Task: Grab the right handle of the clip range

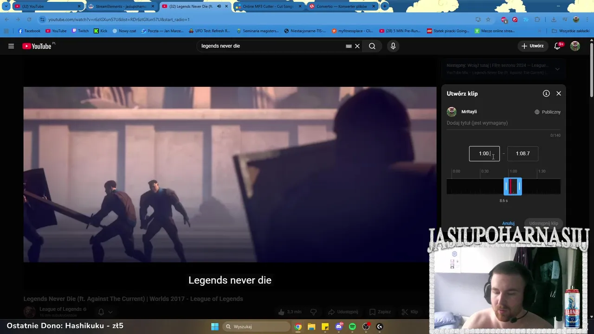Action: tap(520, 186)
